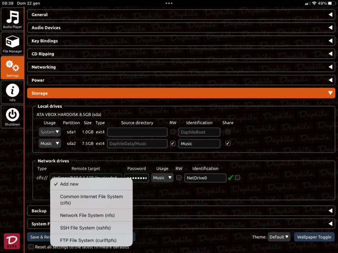Enable RW checkbox for NetDrive0
Image resolution: width=338 pixels, height=253 pixels.
click(179, 178)
